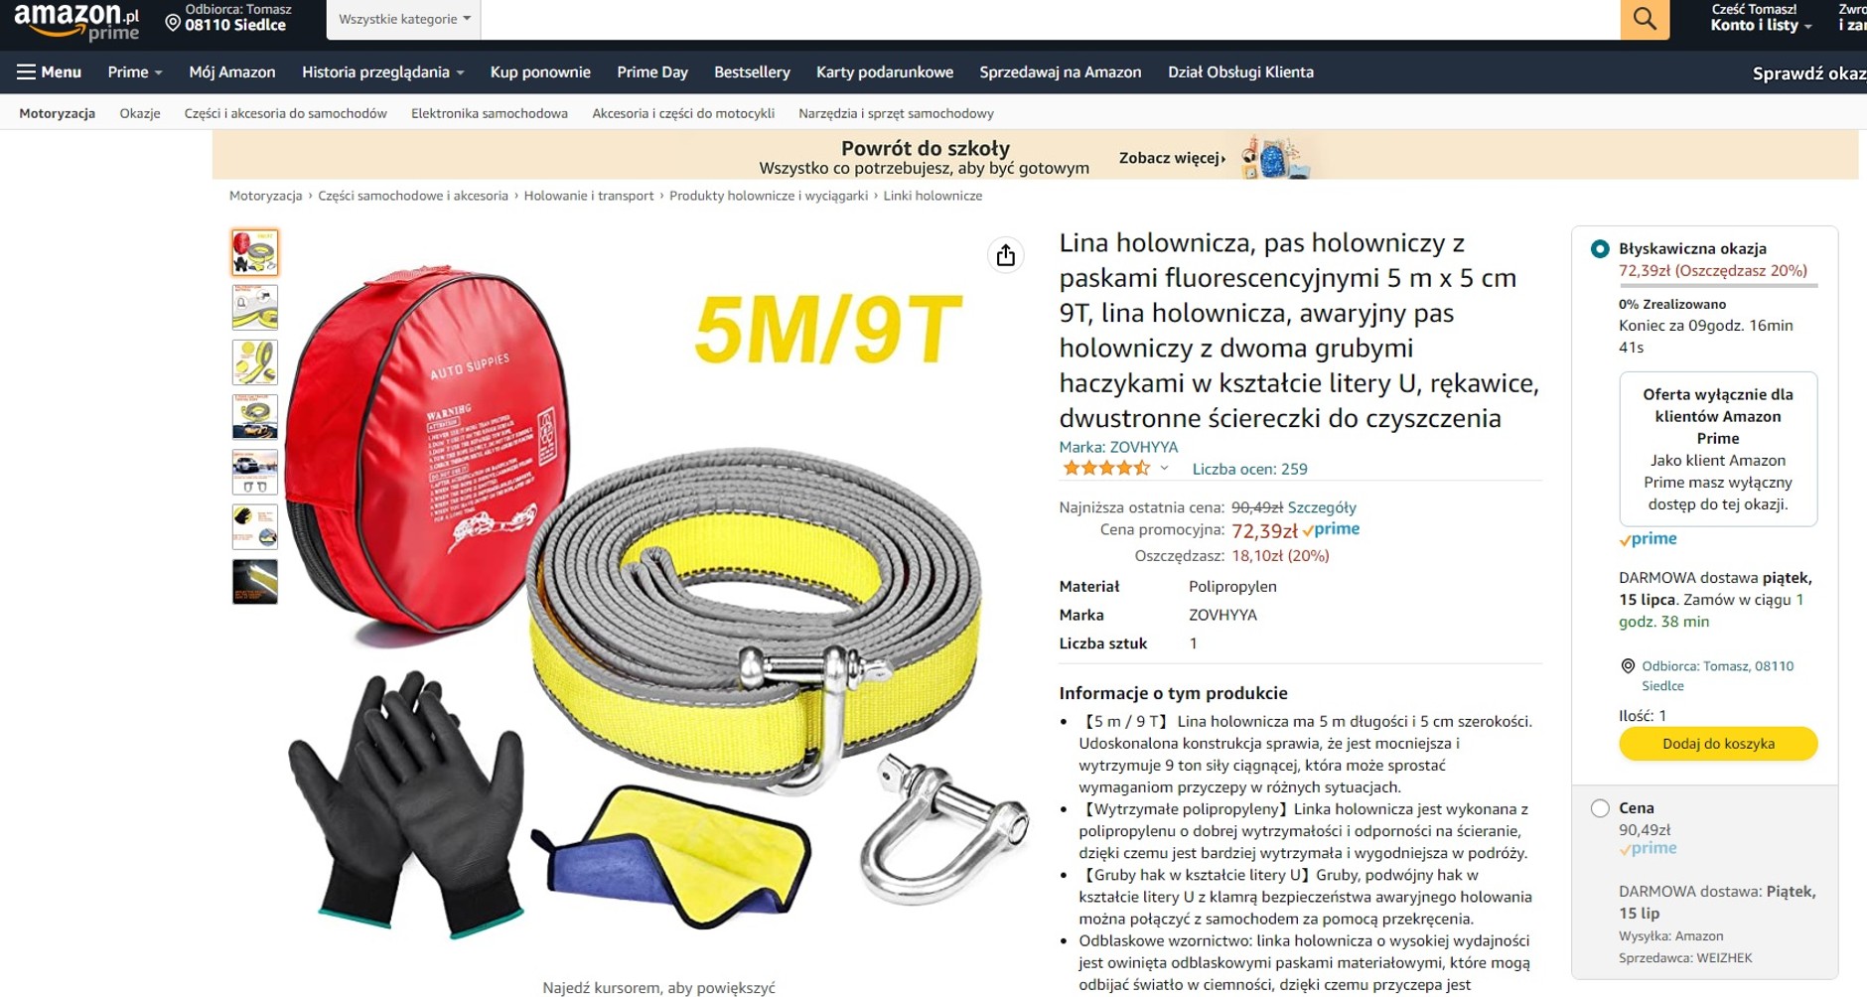Open Karty podarunkowe in navigation bar
The height and width of the screenshot is (997, 1867).
[x=885, y=71]
